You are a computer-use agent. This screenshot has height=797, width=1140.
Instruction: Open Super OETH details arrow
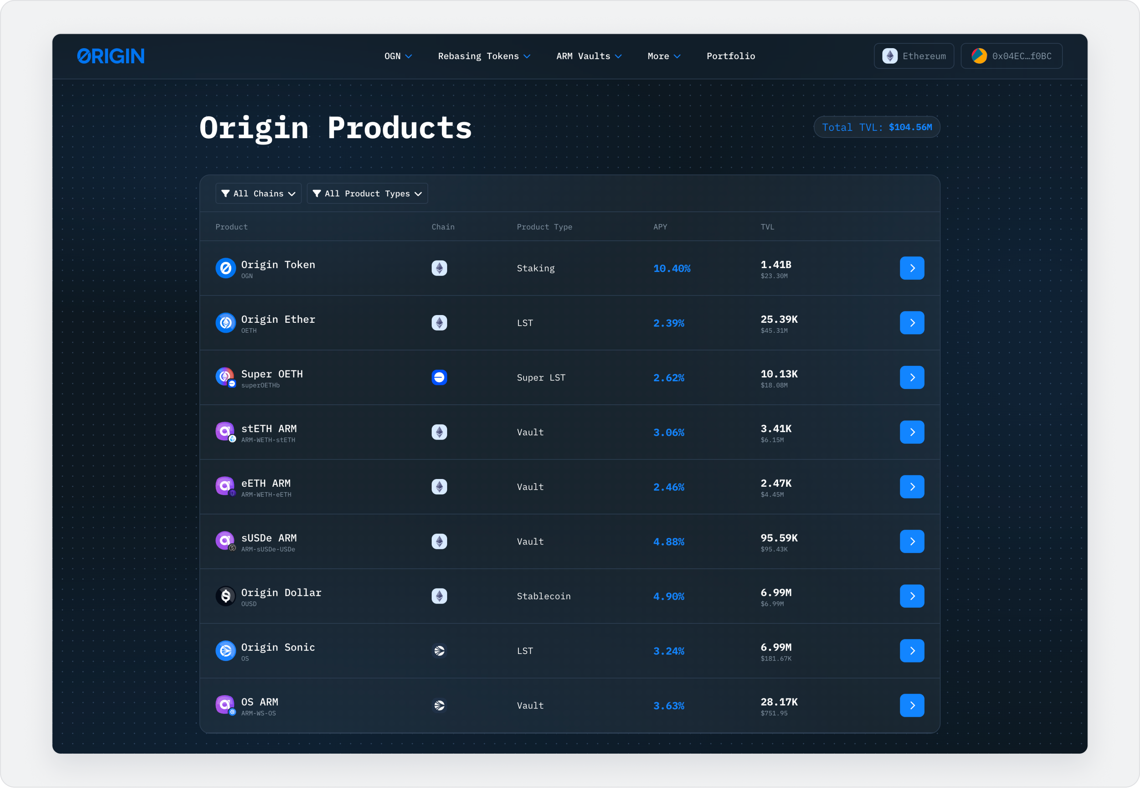[912, 378]
